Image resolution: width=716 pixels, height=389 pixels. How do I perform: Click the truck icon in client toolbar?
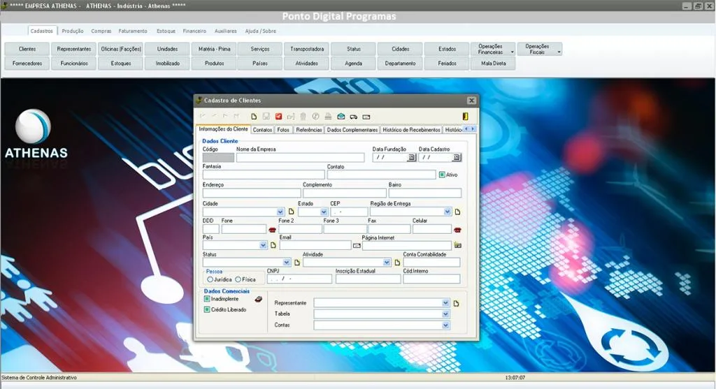pos(353,117)
